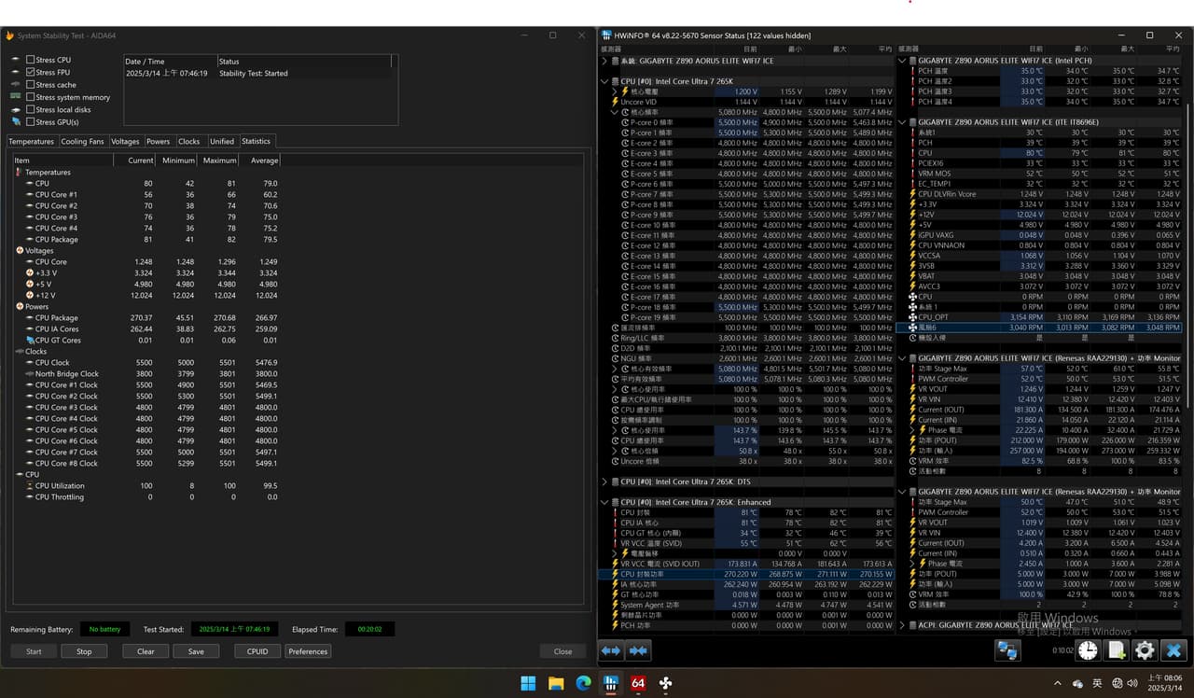Click the thermometer icon beside Temperatures group

pyautogui.click(x=20, y=173)
